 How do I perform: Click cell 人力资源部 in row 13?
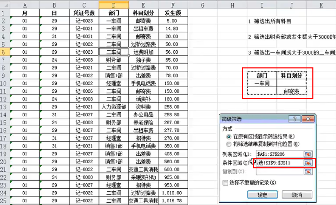click(x=114, y=107)
